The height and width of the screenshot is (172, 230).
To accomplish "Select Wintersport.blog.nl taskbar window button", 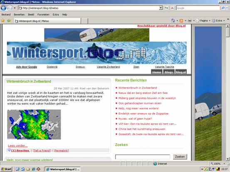I will [x=63, y=169].
